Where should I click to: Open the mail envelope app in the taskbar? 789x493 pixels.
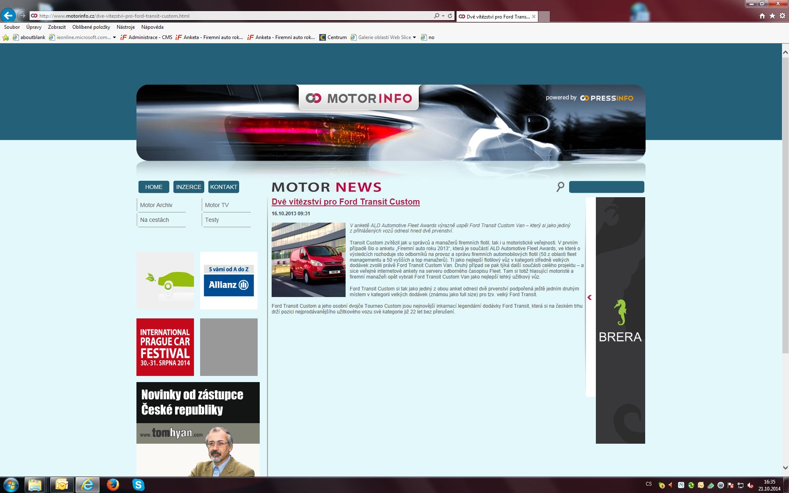click(x=62, y=485)
